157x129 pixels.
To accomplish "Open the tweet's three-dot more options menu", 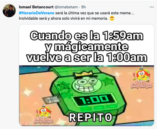I will (x=152, y=7).
